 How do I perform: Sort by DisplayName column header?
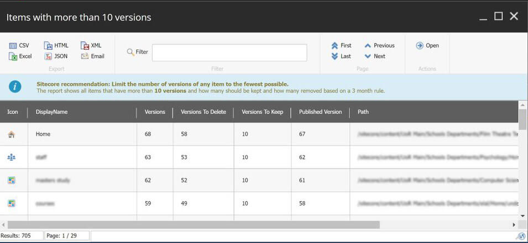(x=51, y=112)
